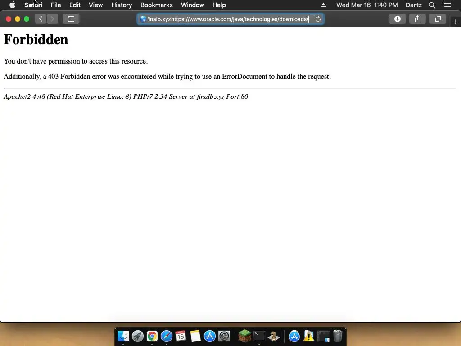Image resolution: width=461 pixels, height=346 pixels.
Task: Open the Safari downloads list
Action: pos(397,19)
